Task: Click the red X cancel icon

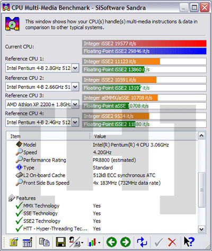Action: point(172,242)
